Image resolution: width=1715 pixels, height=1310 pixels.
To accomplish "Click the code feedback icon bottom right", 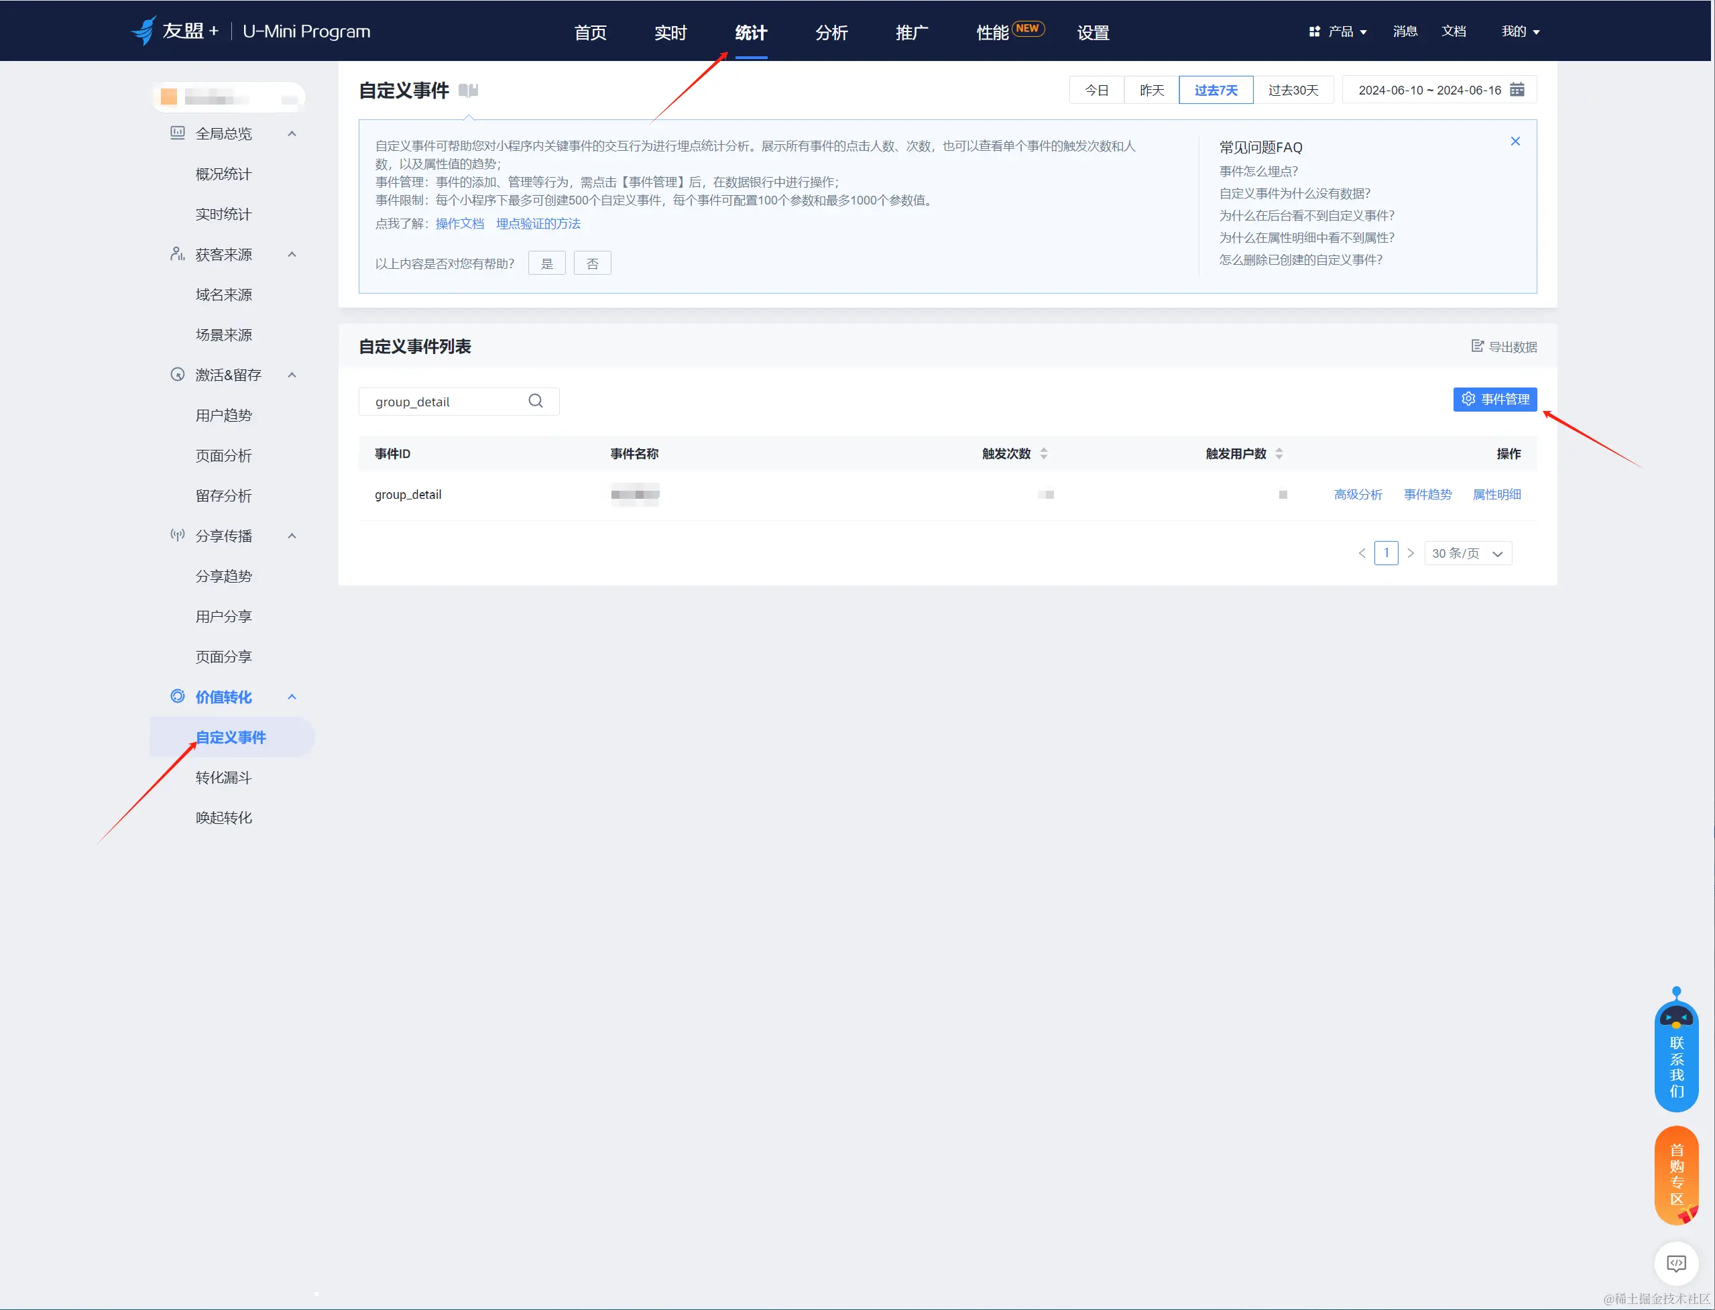I will (x=1676, y=1263).
